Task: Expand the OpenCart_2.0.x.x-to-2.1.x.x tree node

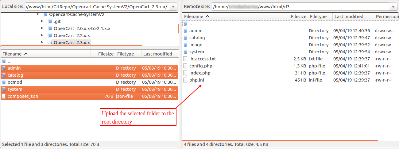Action: (42, 28)
